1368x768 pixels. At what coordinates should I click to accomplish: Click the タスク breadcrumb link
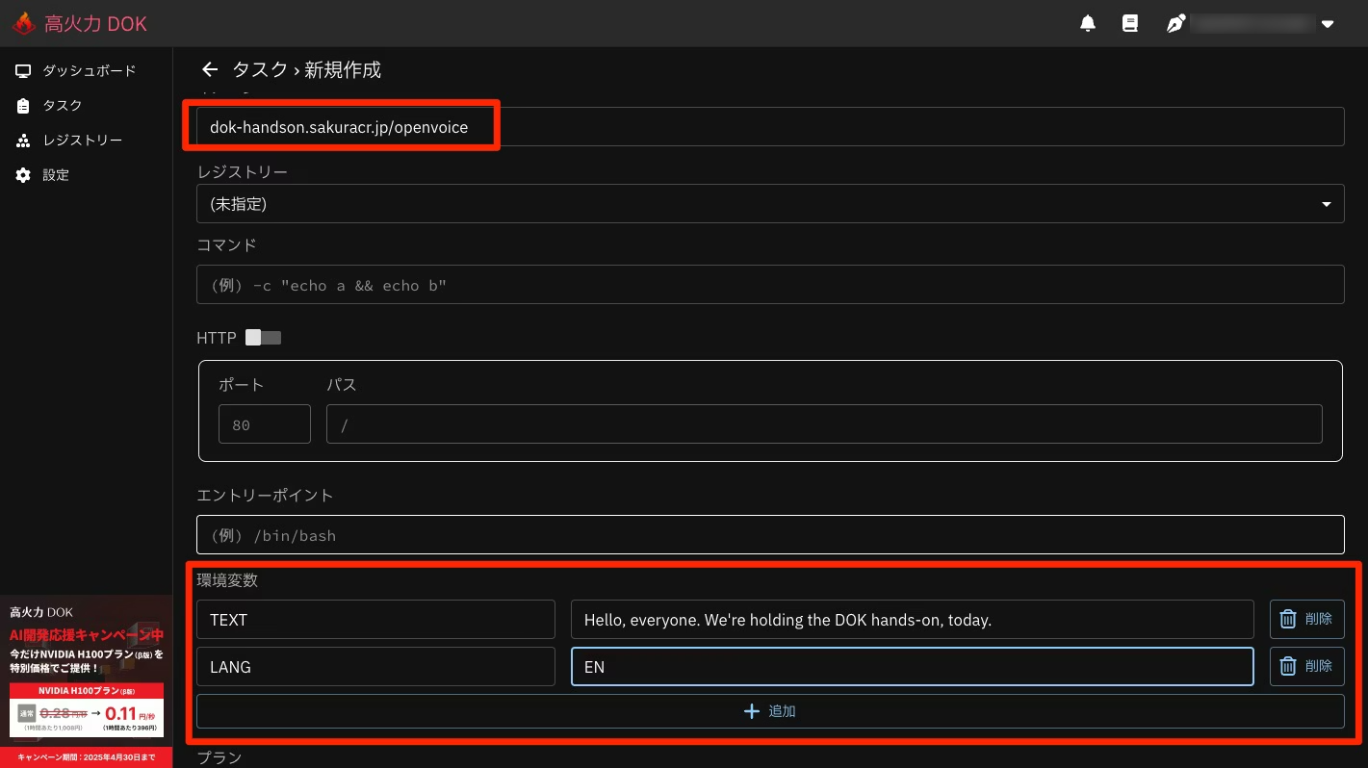[259, 69]
